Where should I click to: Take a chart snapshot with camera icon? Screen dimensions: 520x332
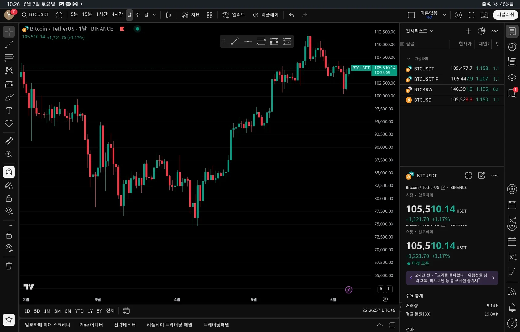click(x=484, y=15)
